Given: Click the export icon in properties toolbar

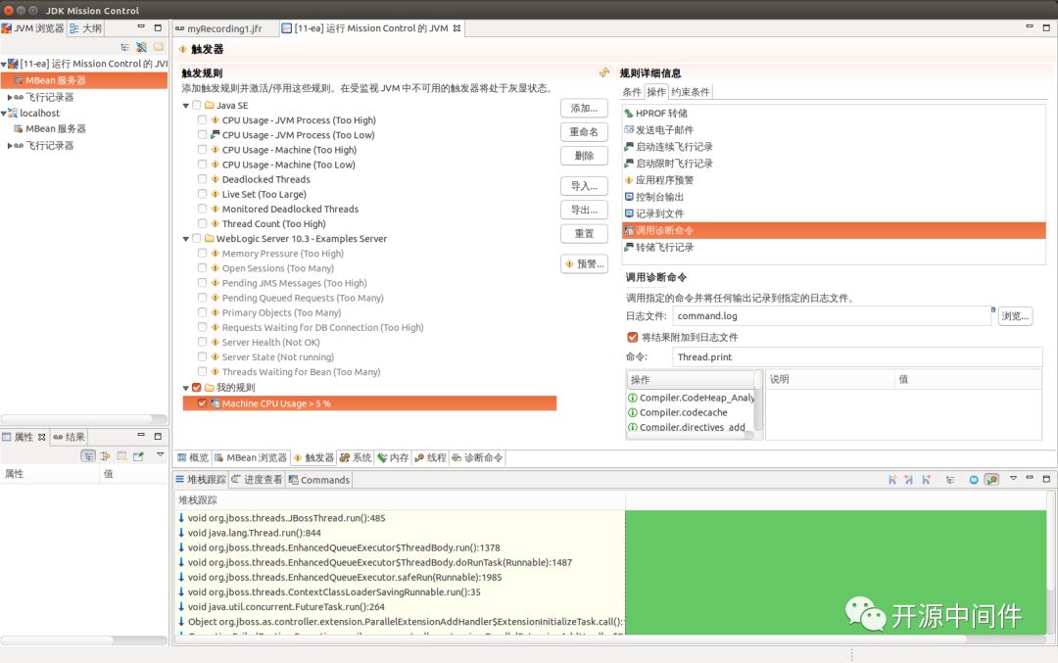Looking at the screenshot, I should [138, 456].
